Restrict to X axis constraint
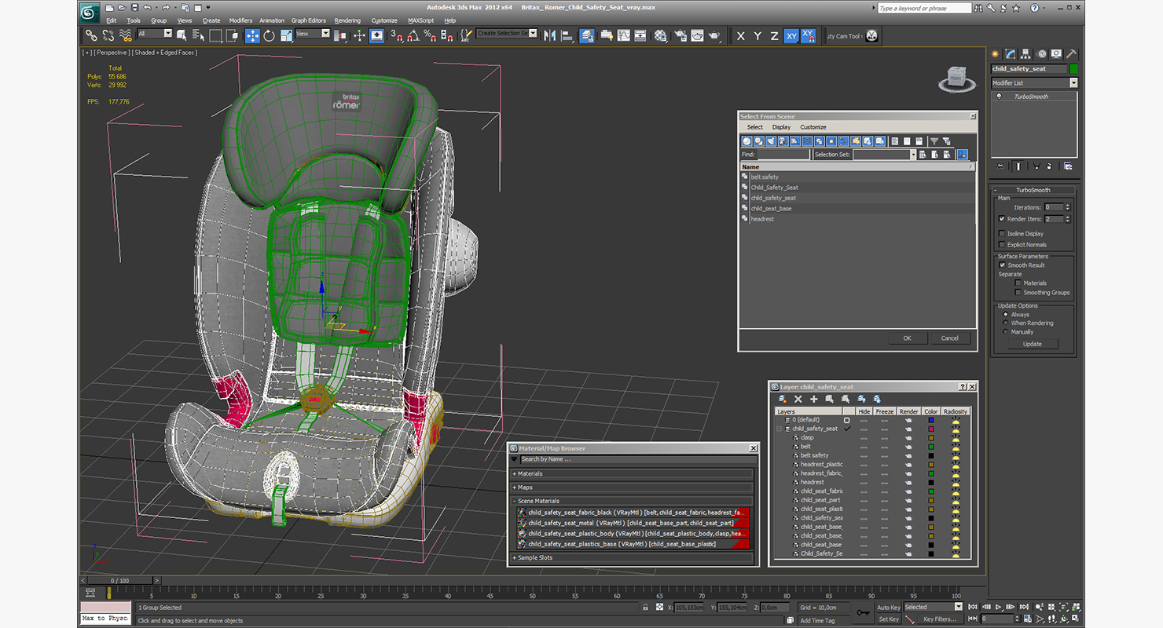Screen dimensions: 1163x628 click(740, 36)
